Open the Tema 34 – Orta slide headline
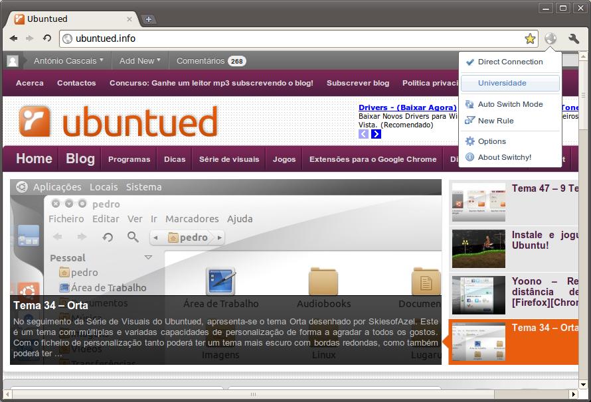 [x=50, y=305]
